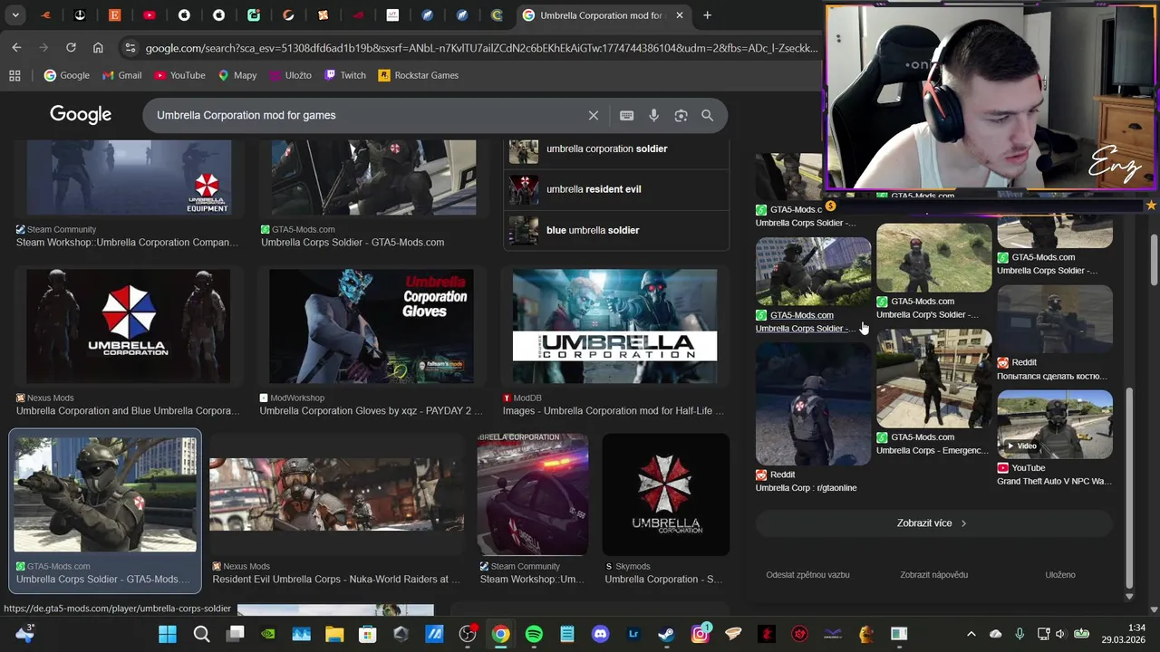The height and width of the screenshot is (652, 1160).
Task: Open YouTube Grand Theft Auto V NPC video
Action: pyautogui.click(x=1055, y=424)
